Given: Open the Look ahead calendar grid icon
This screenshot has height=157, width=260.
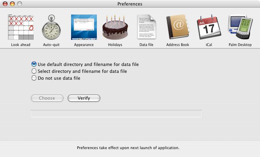Looking at the screenshot, I should 21,27.
